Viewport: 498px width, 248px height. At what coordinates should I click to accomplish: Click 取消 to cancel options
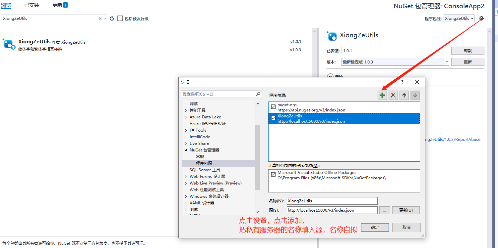[406, 227]
